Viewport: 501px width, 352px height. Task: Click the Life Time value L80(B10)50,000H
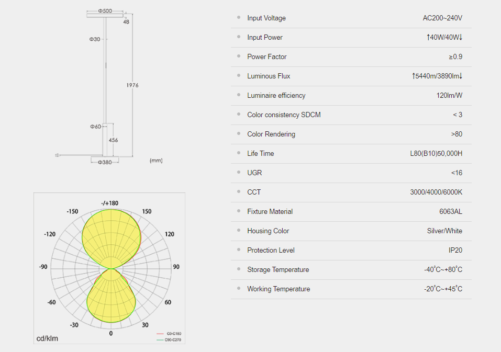(436, 153)
